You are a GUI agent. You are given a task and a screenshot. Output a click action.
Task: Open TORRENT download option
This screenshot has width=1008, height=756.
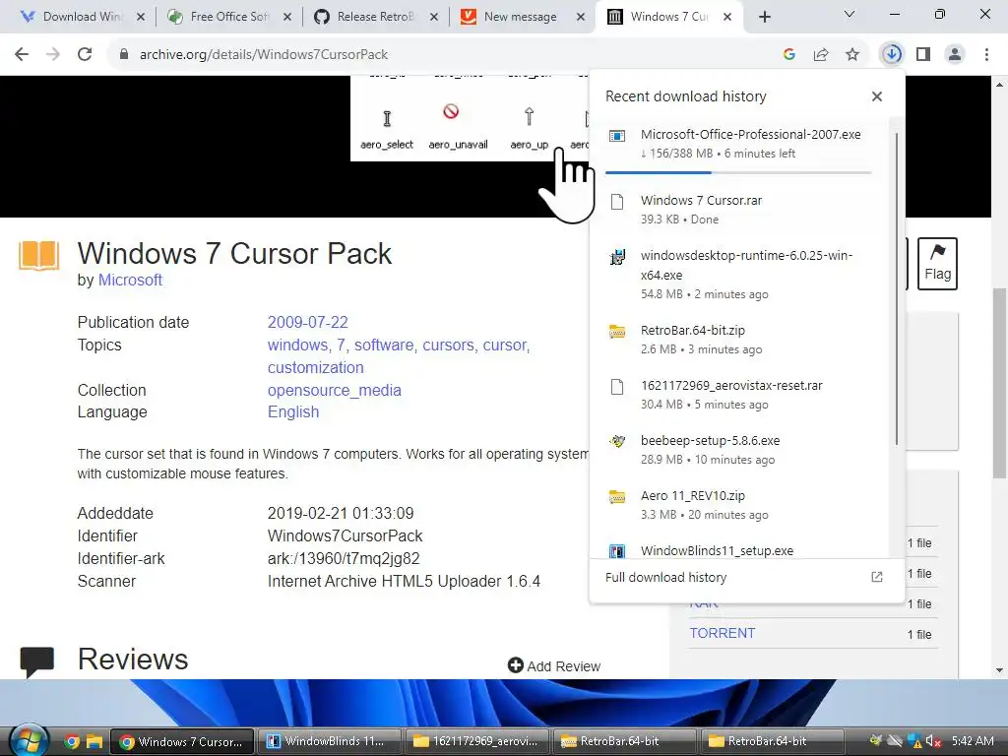click(723, 633)
